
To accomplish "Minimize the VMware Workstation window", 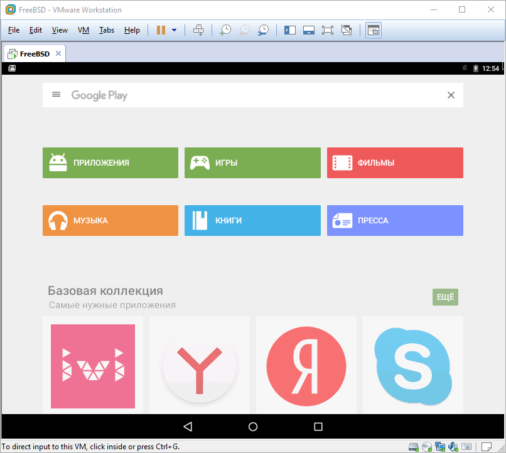I will point(434,9).
